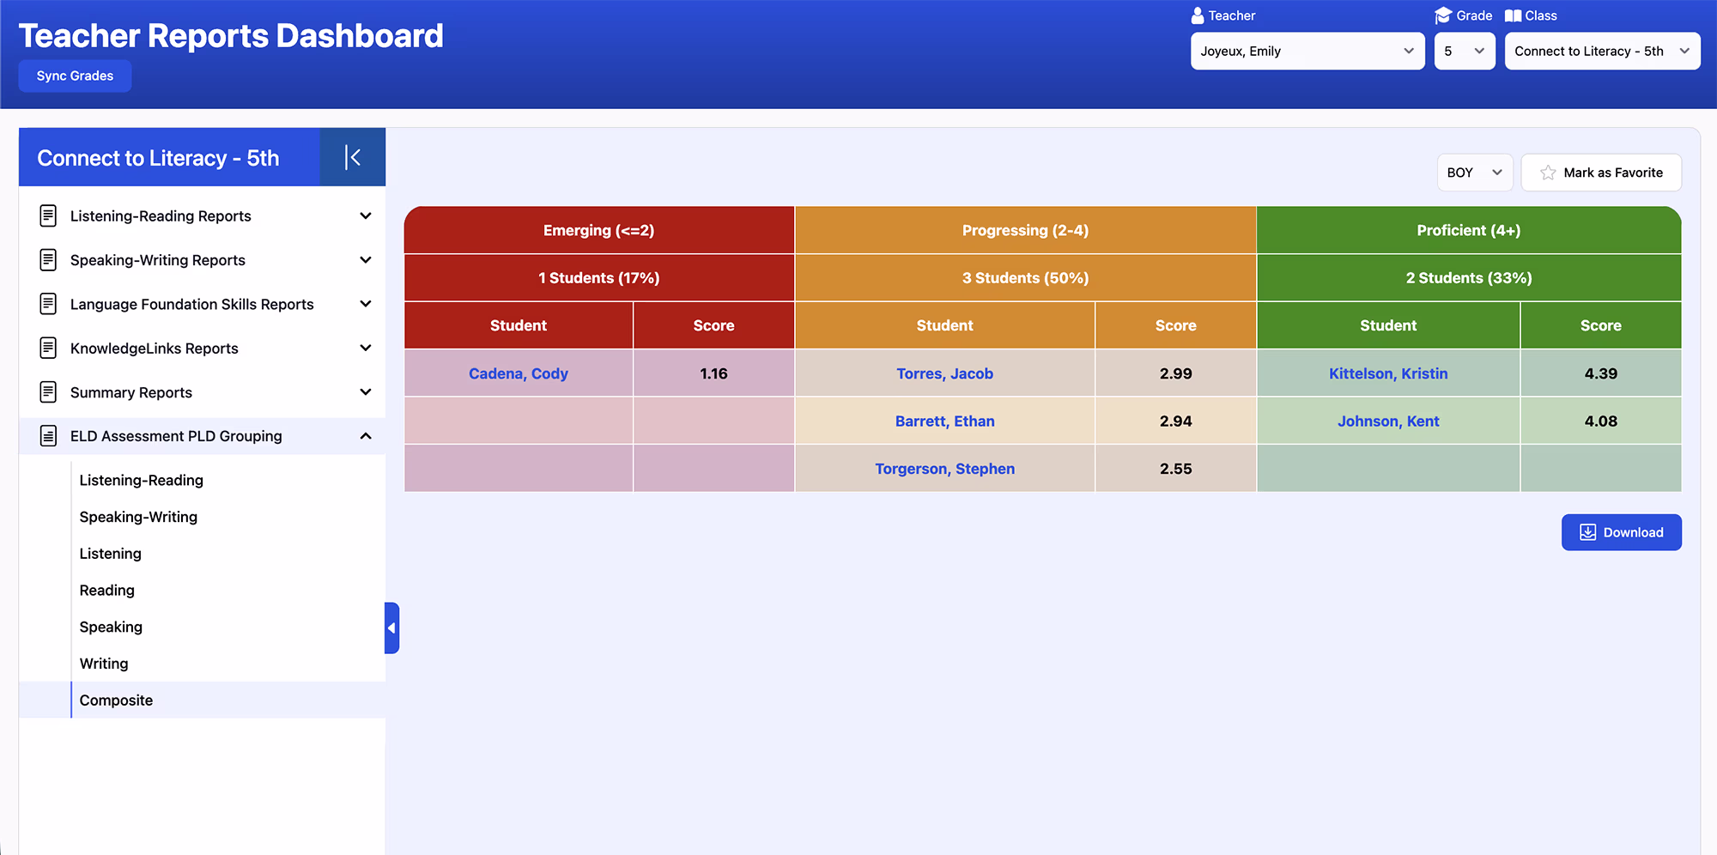Download the PLD grouping report
Screen dimensions: 1717x855
1621,532
